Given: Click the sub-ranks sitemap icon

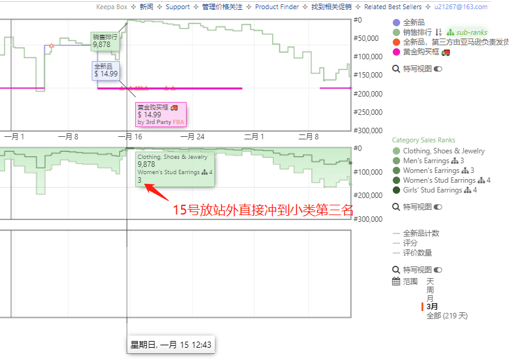Looking at the screenshot, I should (x=451, y=32).
